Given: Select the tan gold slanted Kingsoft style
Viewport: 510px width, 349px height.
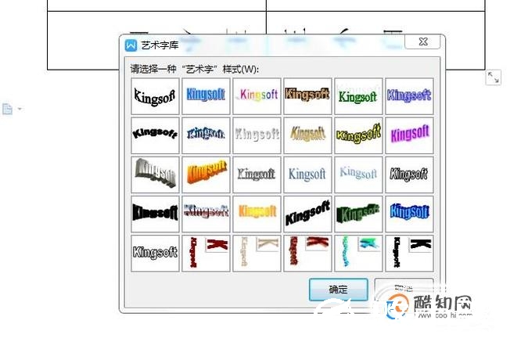Looking at the screenshot, I should 307,135.
